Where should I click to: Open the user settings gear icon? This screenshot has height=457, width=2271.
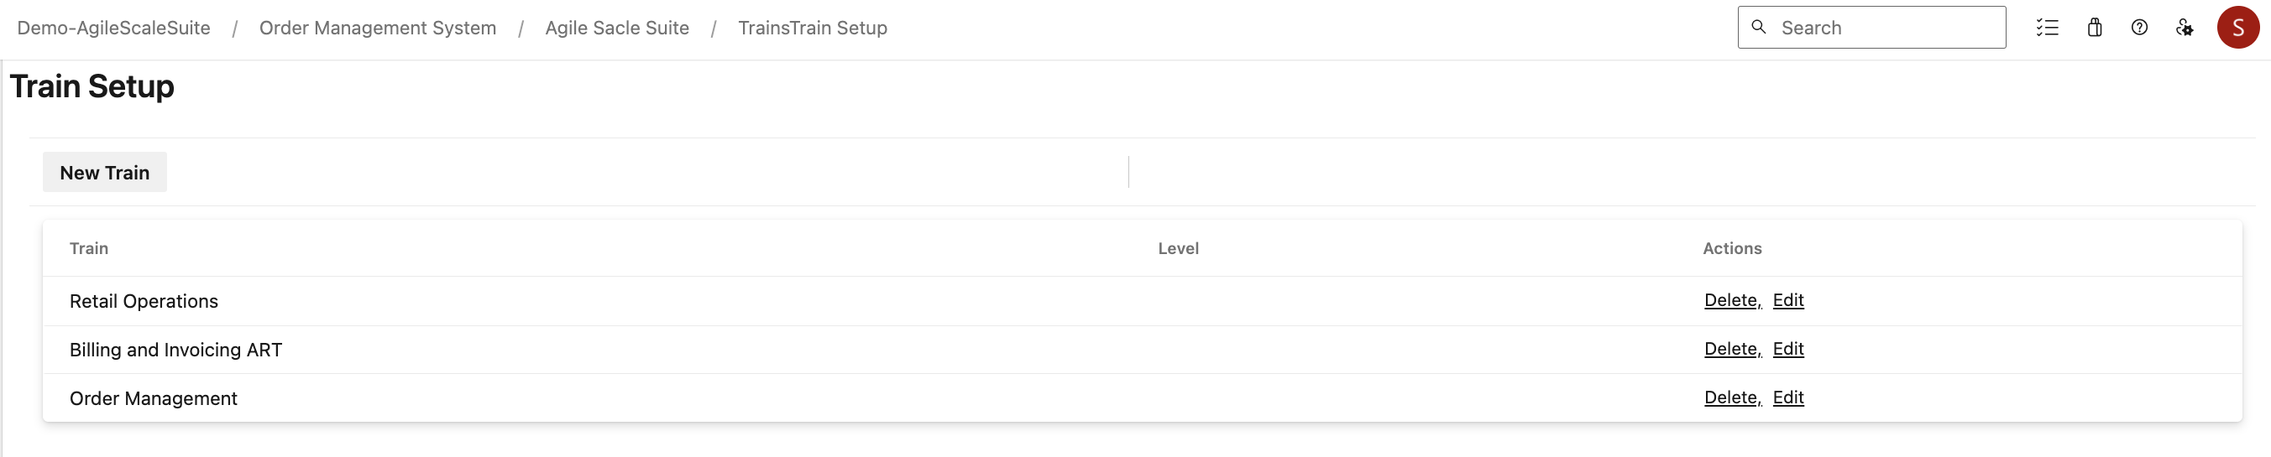2185,29
